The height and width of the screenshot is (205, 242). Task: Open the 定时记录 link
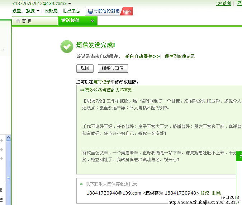pyautogui.click(x=102, y=82)
